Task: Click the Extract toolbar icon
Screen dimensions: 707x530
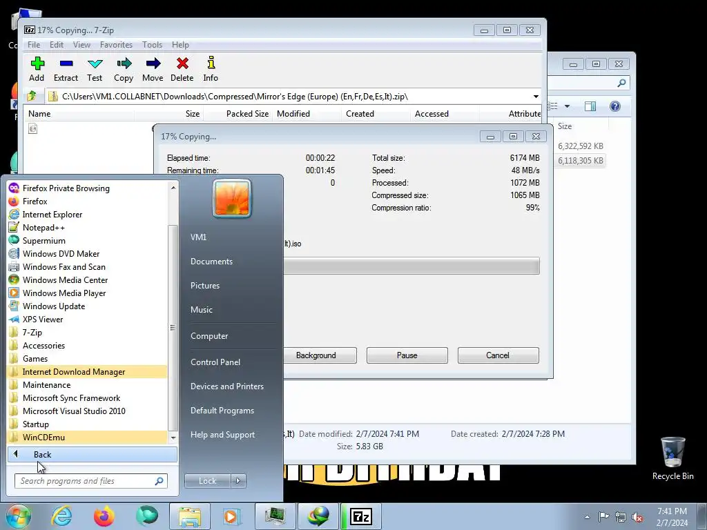Action: tap(66, 68)
